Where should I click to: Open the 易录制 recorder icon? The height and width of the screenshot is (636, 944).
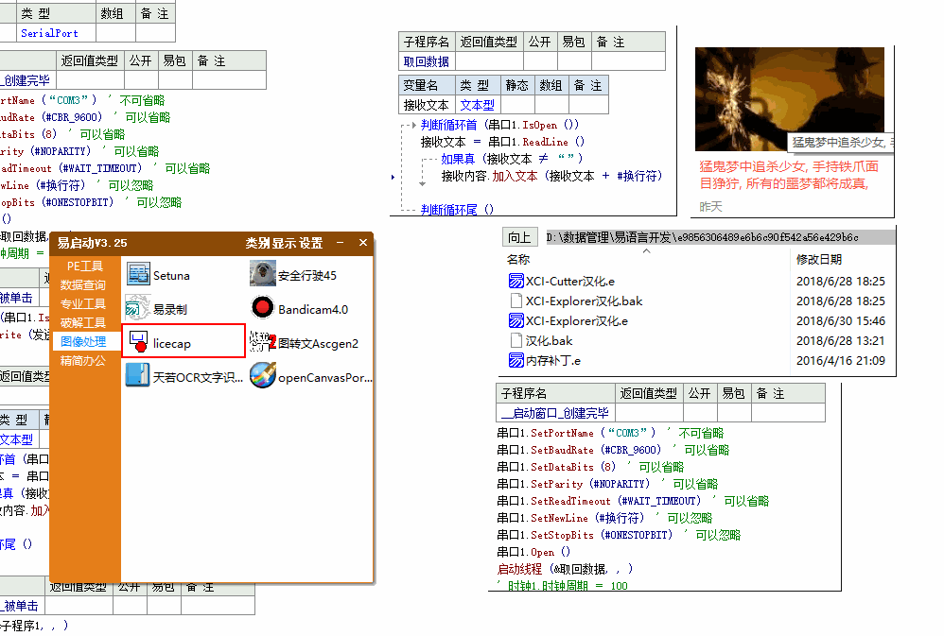139,309
